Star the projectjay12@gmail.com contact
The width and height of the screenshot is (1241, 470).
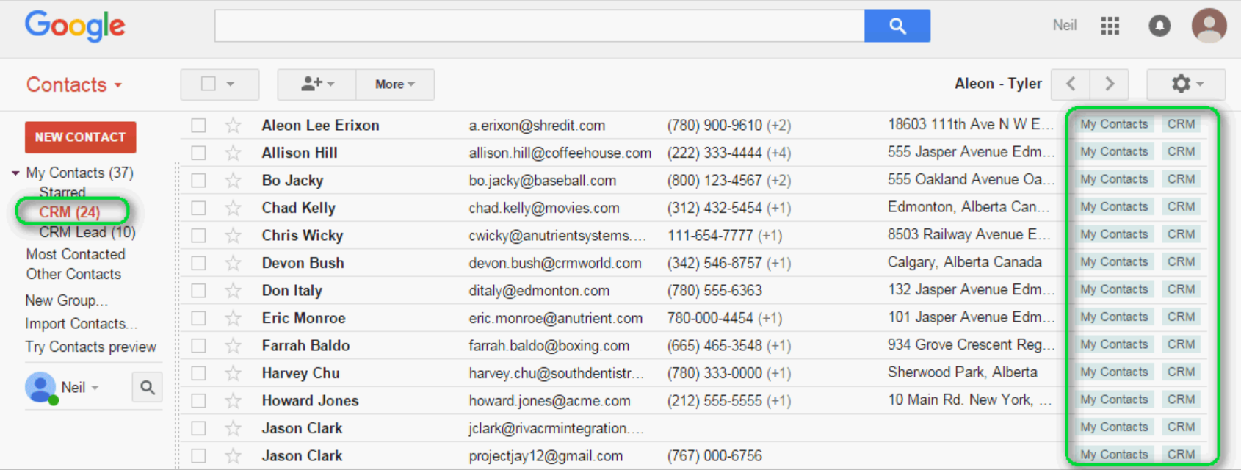click(x=234, y=456)
